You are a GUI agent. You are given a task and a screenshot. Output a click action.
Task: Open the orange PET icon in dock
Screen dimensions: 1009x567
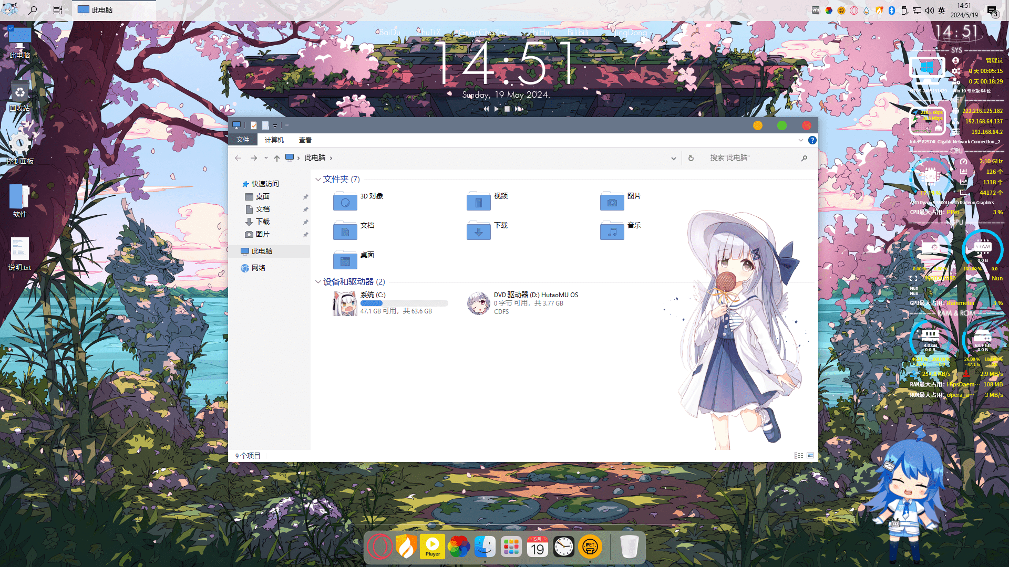590,547
